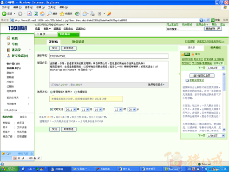The width and height of the screenshot is (229, 172).
Task: Switch to the 短信记录 tab
Action: 78,41
